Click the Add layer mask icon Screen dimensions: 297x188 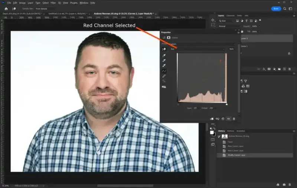tap(269, 69)
